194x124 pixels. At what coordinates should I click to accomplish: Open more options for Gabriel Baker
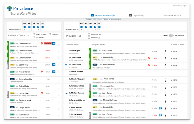point(59,87)
